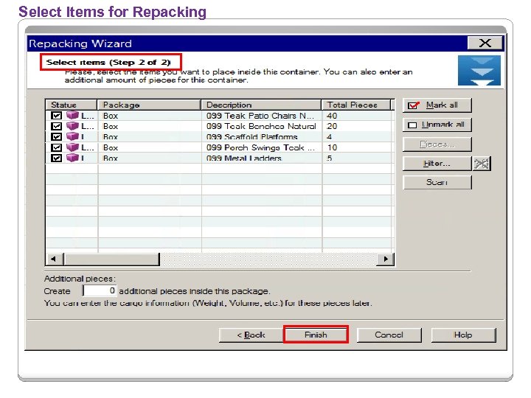This screenshot has height=398, width=531.
Task: Sort by the Status column header
Action: pos(71,105)
